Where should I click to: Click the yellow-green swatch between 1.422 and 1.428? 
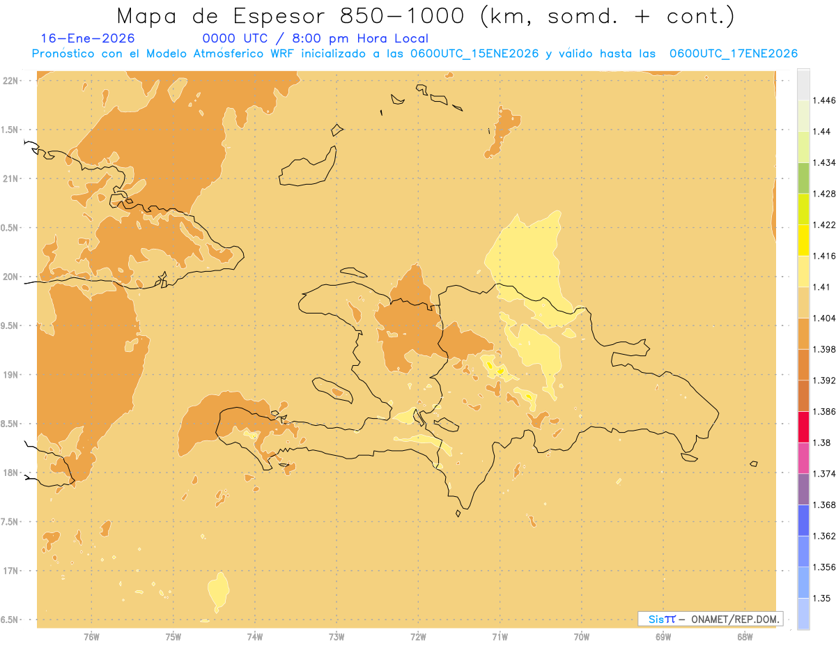(803, 209)
